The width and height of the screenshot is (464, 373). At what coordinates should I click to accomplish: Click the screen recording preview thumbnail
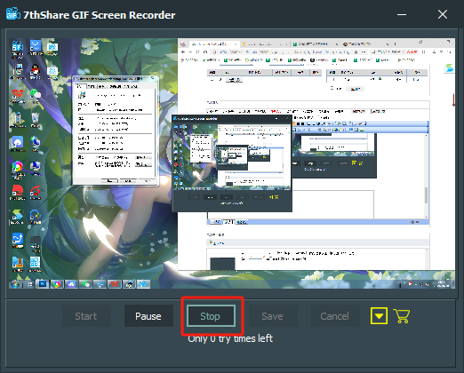(x=232, y=163)
